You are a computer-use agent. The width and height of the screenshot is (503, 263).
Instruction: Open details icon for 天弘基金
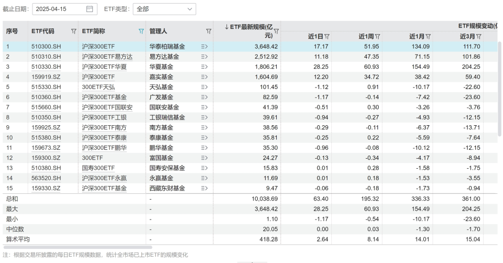[204, 87]
